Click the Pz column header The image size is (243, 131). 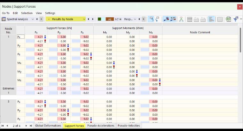(82, 32)
